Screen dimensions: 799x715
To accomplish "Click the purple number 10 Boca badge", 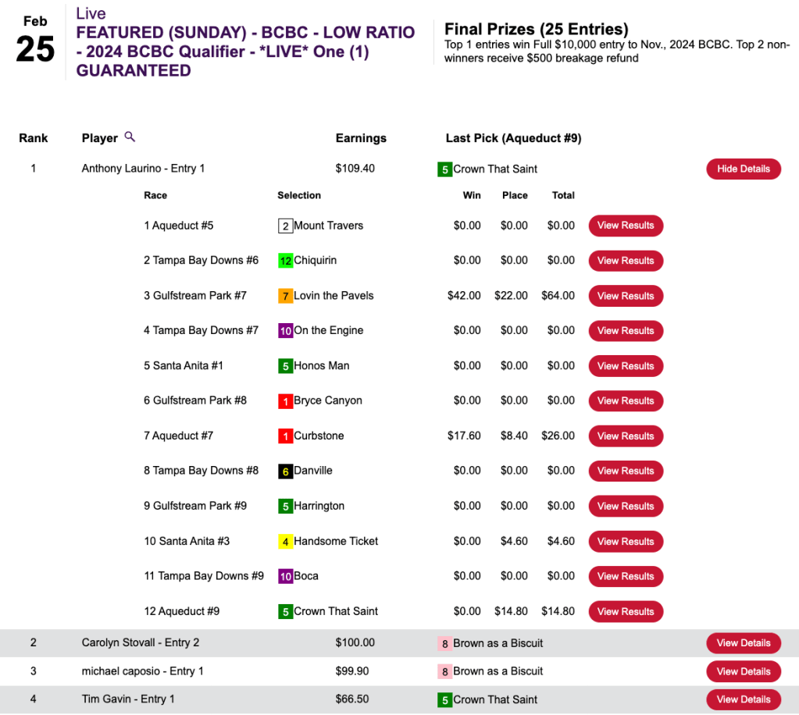I will [285, 576].
